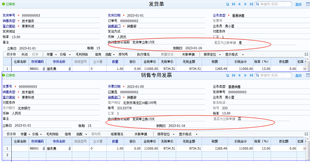The height and width of the screenshot is (162, 310).
Task: Go to previous record in 销售专用发票 form
Action: tap(239, 75)
